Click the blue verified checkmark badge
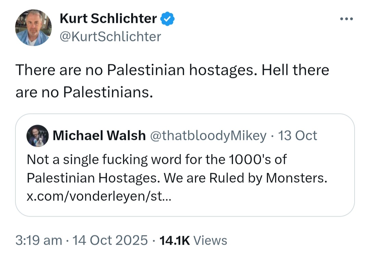370x254 pixels. 168,19
